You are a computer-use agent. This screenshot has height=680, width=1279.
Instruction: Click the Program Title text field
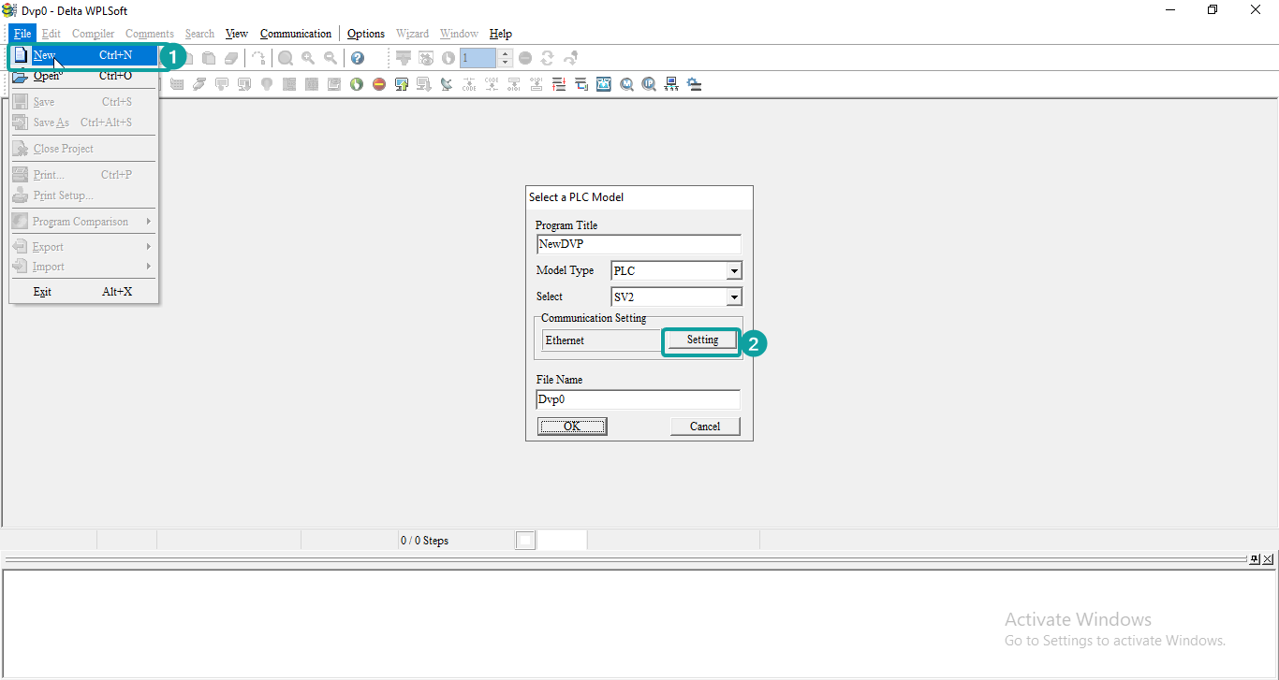pyautogui.click(x=639, y=244)
